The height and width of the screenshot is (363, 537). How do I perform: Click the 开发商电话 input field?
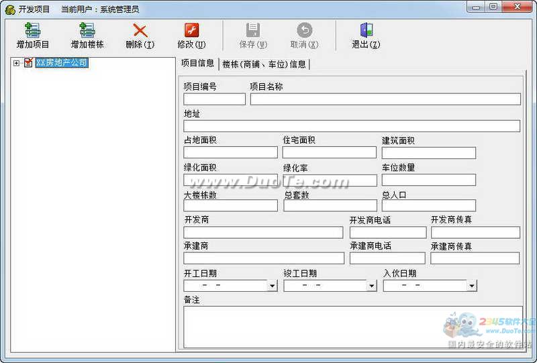(387, 233)
